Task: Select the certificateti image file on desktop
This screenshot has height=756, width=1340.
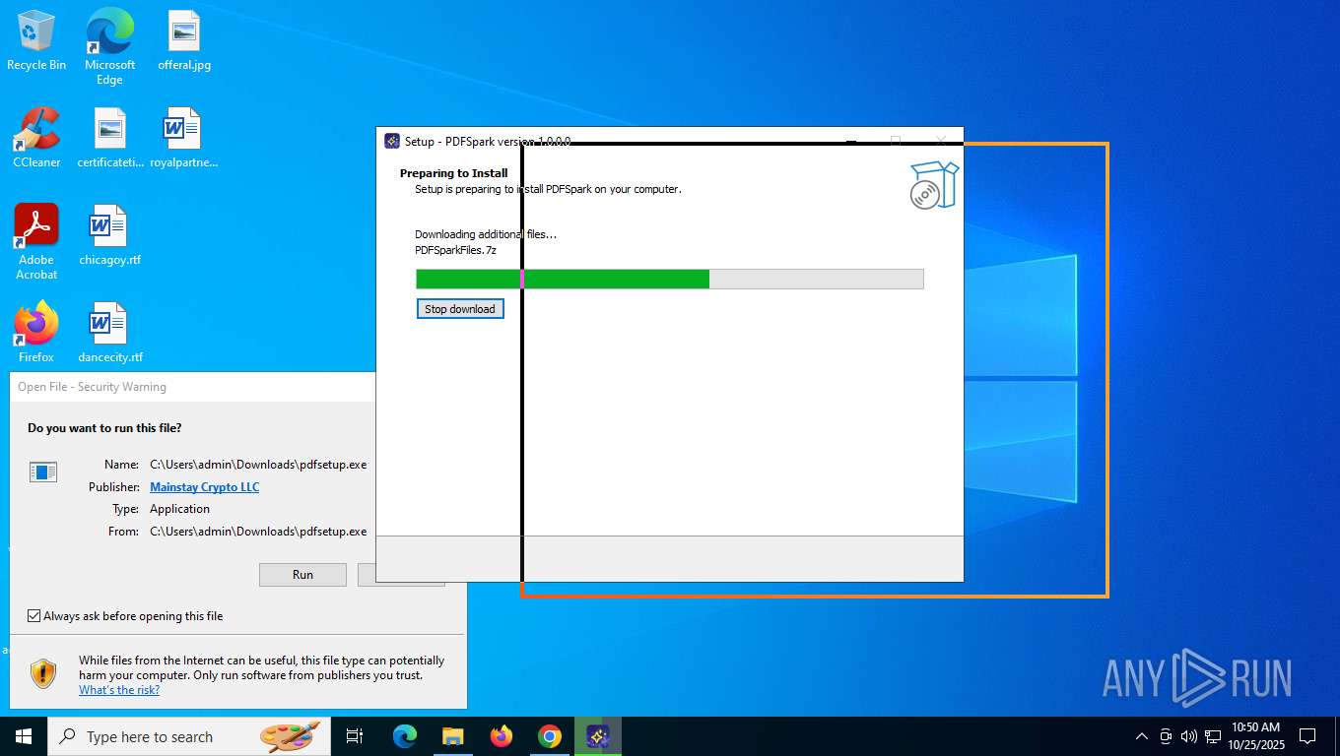Action: pos(110,137)
